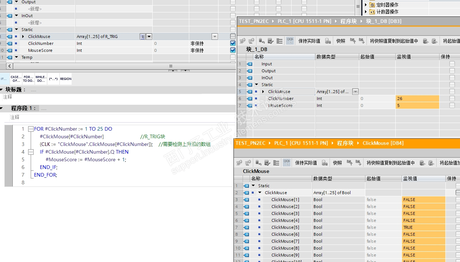The height and width of the screenshot is (262, 460).
Task: Toggle 保持 checkbox for Input in 块_1_DB
Action: [x=452, y=64]
